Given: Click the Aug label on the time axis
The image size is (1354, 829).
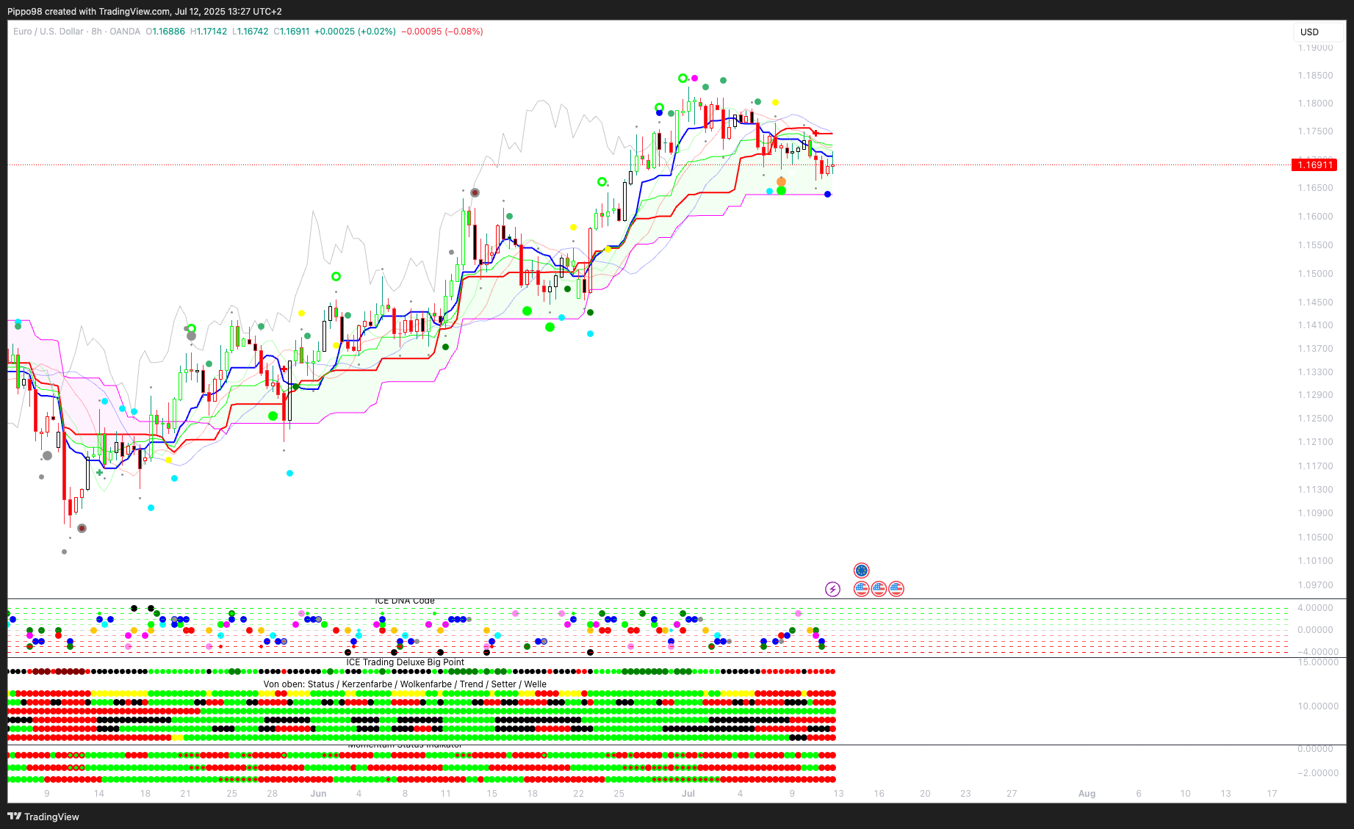Looking at the screenshot, I should pyautogui.click(x=1087, y=794).
